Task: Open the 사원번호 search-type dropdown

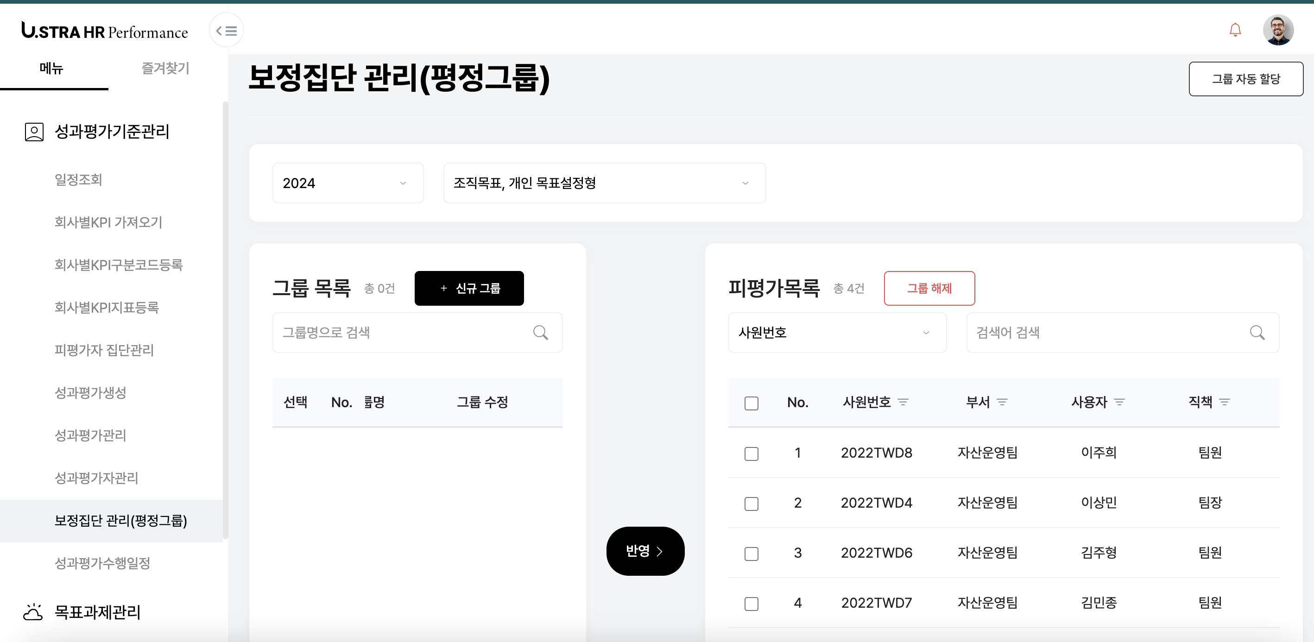Action: 837,333
